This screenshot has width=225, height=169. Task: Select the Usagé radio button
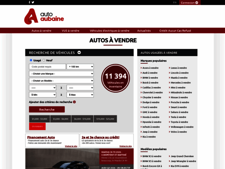click(x=31, y=60)
